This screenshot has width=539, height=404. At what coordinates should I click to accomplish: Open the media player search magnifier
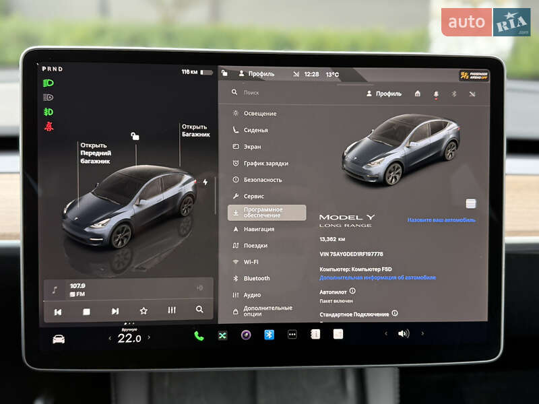tap(199, 310)
